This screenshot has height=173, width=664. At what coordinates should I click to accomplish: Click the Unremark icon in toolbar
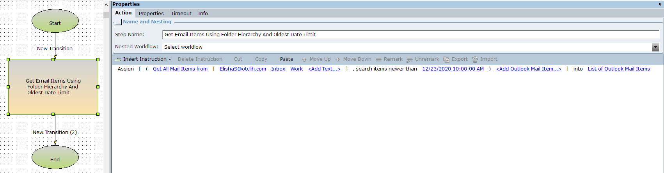click(x=410, y=60)
